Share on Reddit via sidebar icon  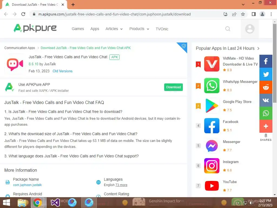[266, 87]
